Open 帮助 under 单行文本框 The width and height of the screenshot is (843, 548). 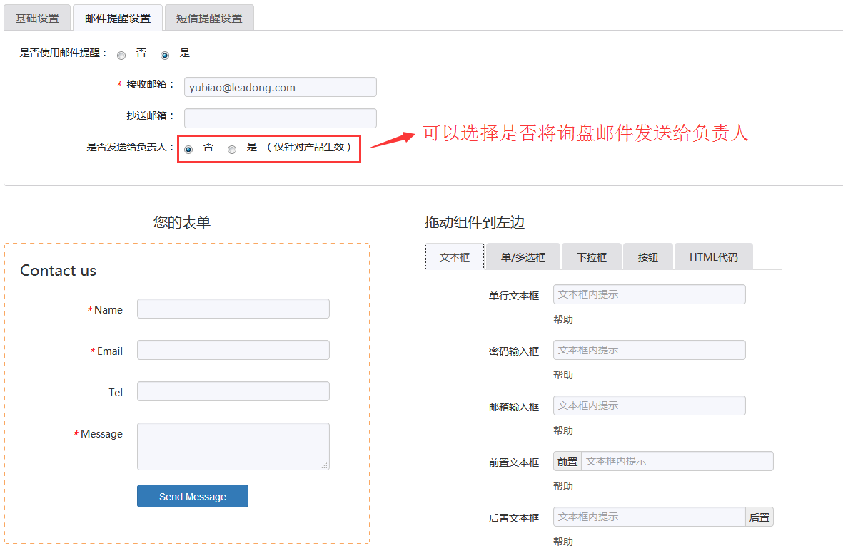click(x=563, y=319)
